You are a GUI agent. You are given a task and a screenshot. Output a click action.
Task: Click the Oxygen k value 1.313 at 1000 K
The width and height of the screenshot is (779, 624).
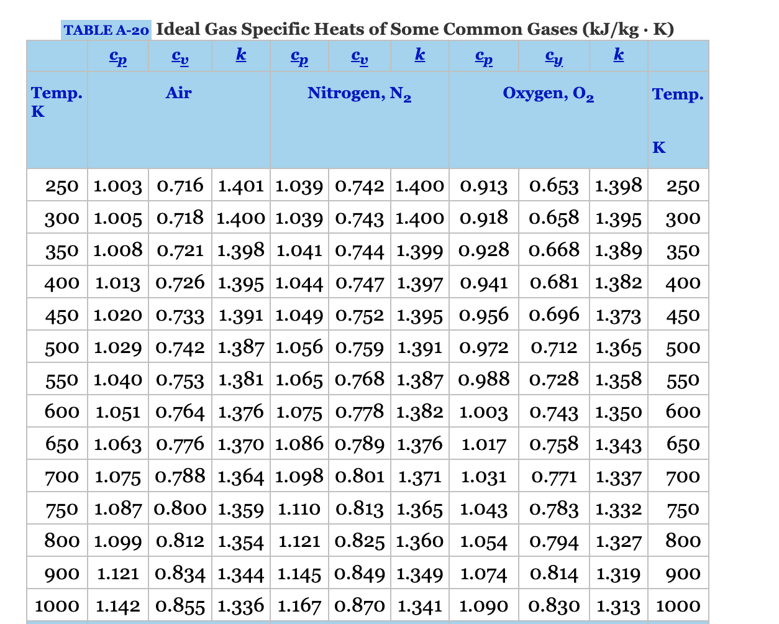[617, 605]
